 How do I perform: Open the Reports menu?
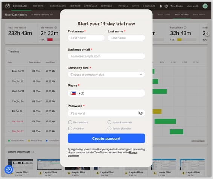(x=39, y=6)
